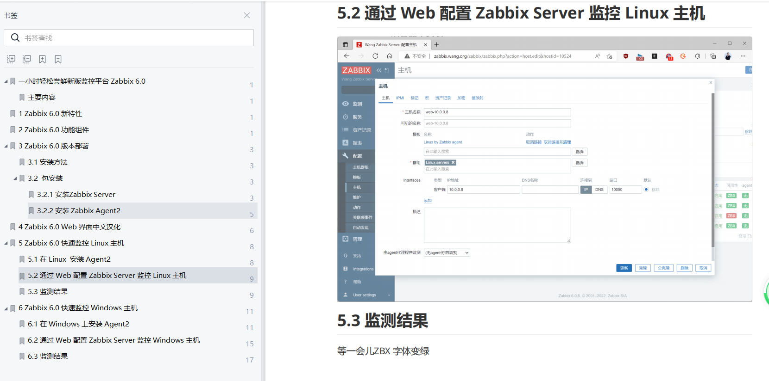Click the 全克隆 button in host dialog

664,268
